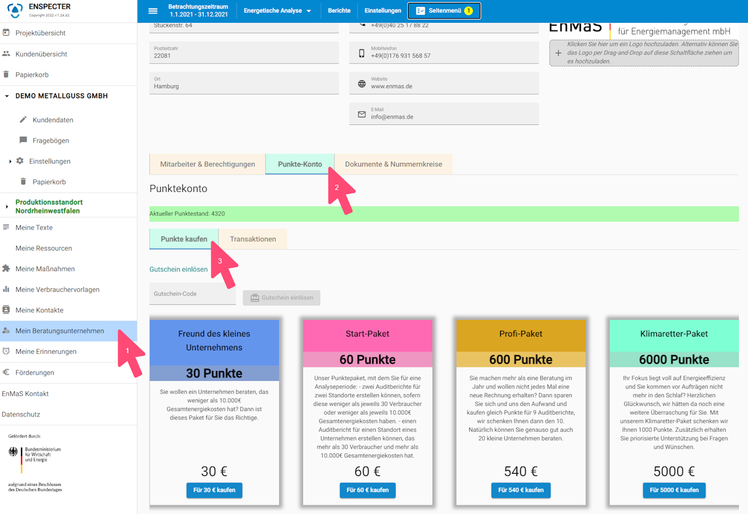Click the Für 5000 € kaufen button
The image size is (748, 514).
click(674, 490)
